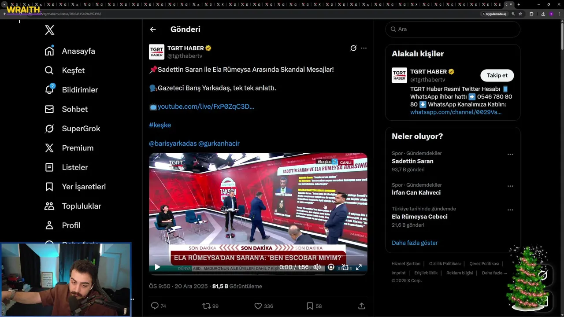Open the TGRT HABER post author name

[x=186, y=48]
